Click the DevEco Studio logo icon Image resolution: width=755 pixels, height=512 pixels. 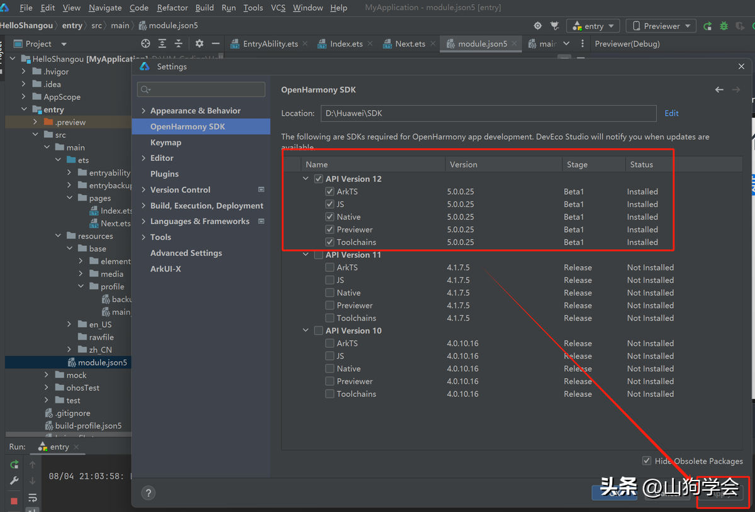[5, 8]
